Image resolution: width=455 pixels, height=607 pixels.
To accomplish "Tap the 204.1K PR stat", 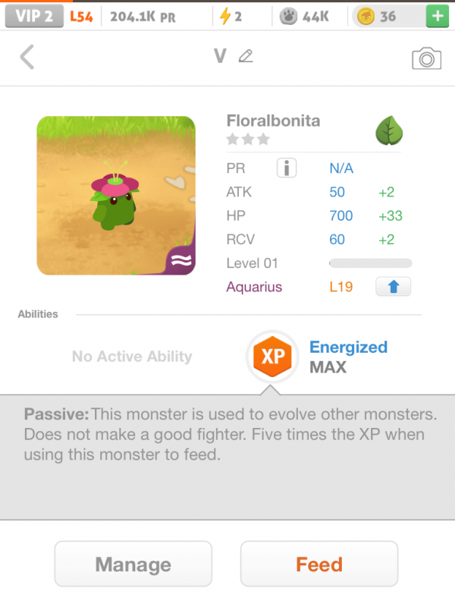I will click(x=143, y=16).
